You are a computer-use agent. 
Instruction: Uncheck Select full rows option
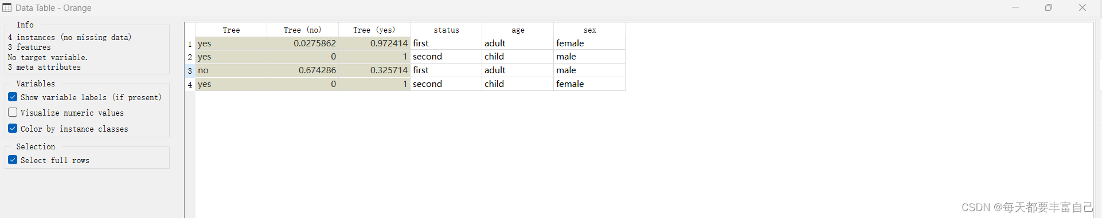click(x=13, y=160)
